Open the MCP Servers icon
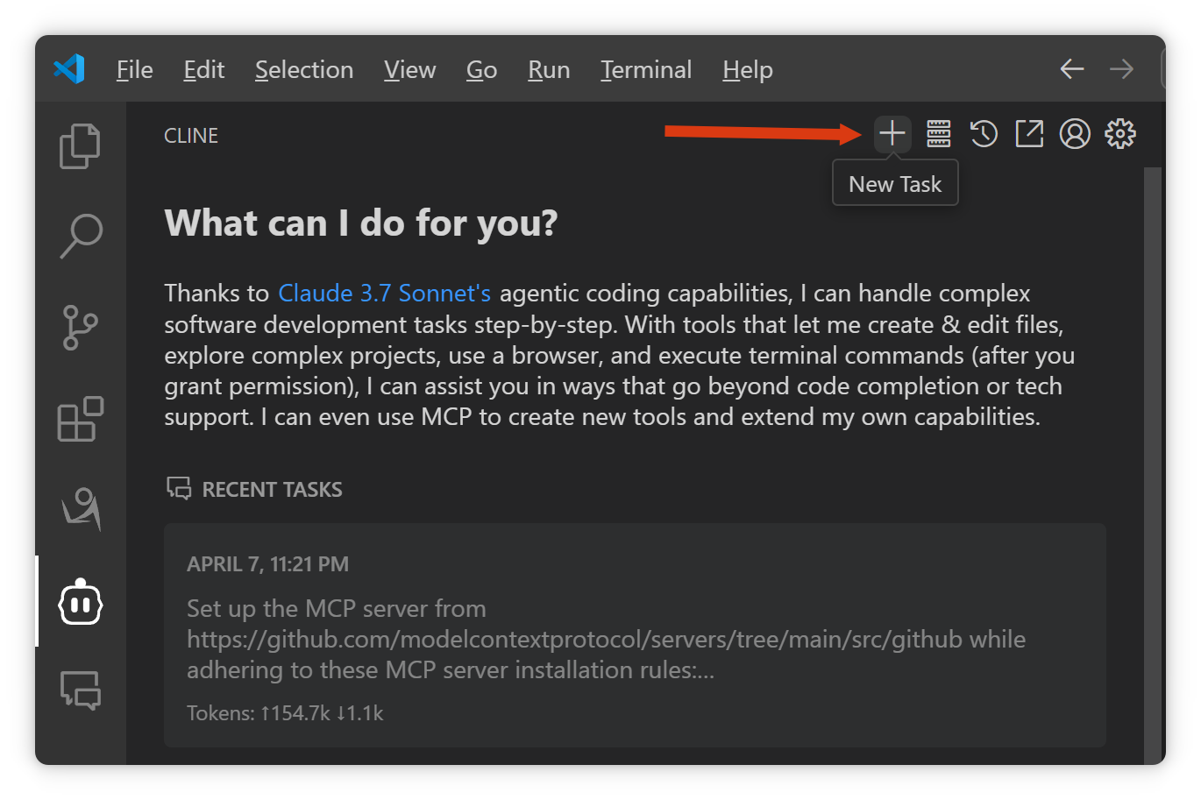 (x=938, y=134)
